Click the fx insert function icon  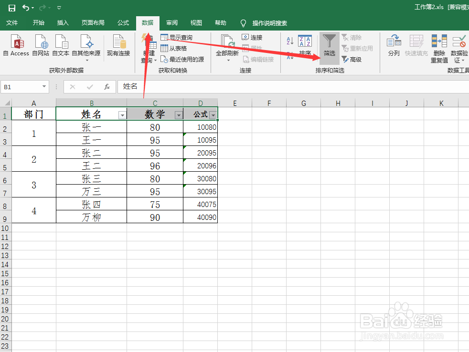[107, 87]
